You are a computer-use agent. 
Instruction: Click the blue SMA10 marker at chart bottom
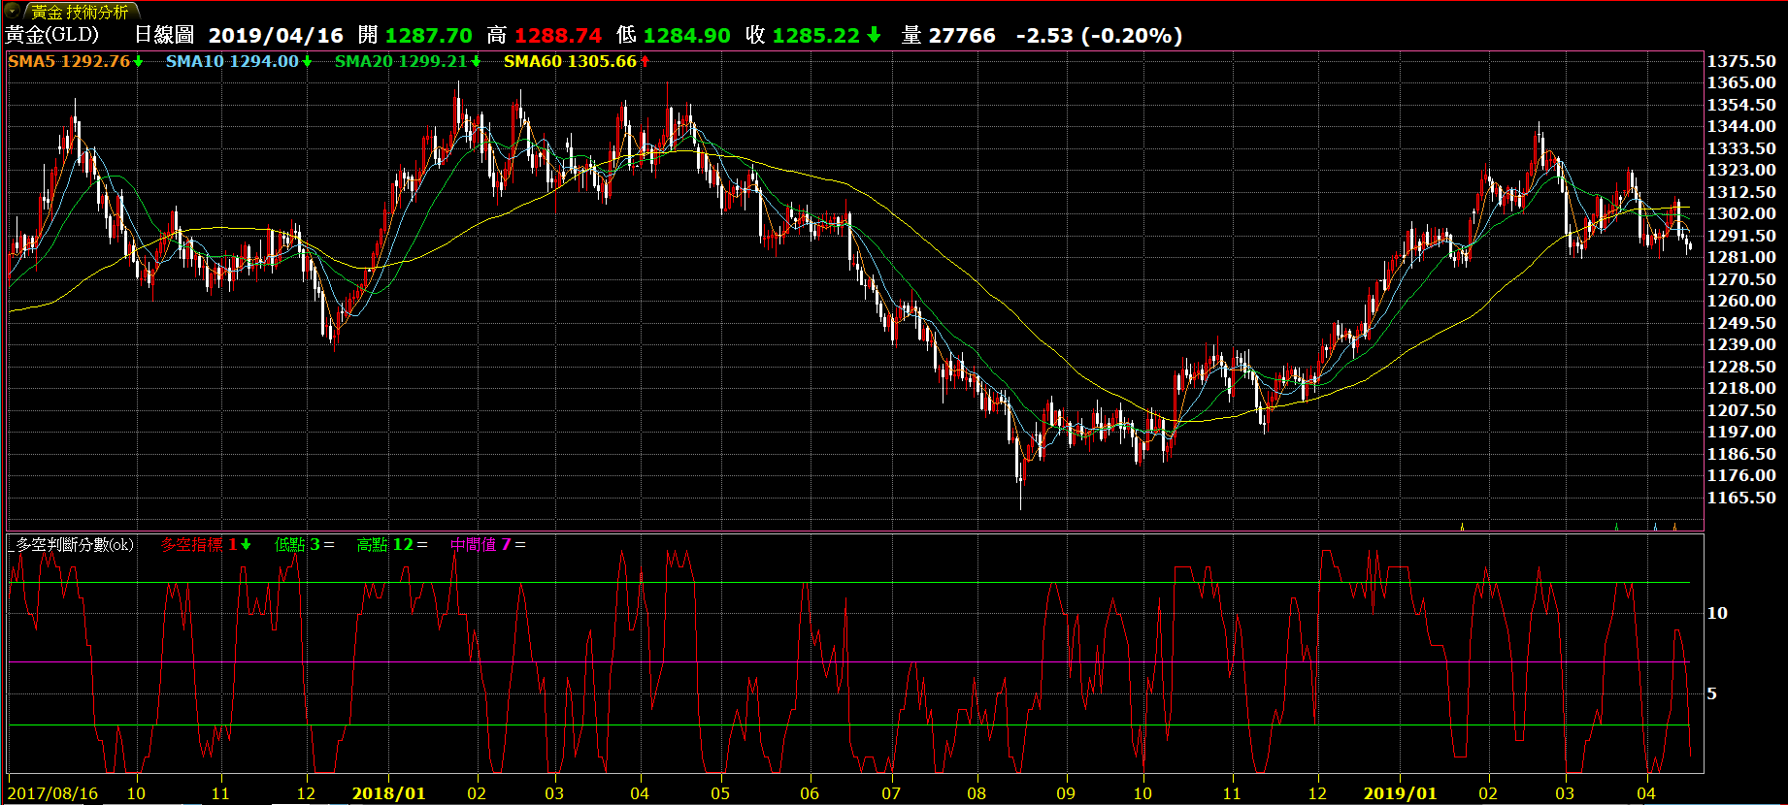tap(1655, 527)
